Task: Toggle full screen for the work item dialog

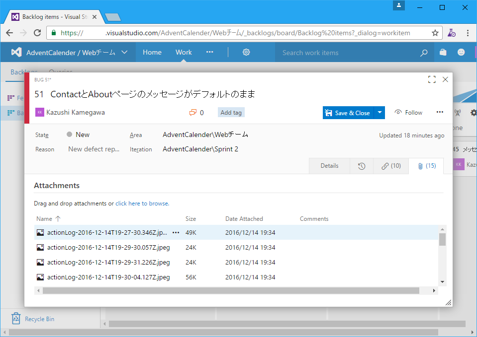Action: click(432, 79)
